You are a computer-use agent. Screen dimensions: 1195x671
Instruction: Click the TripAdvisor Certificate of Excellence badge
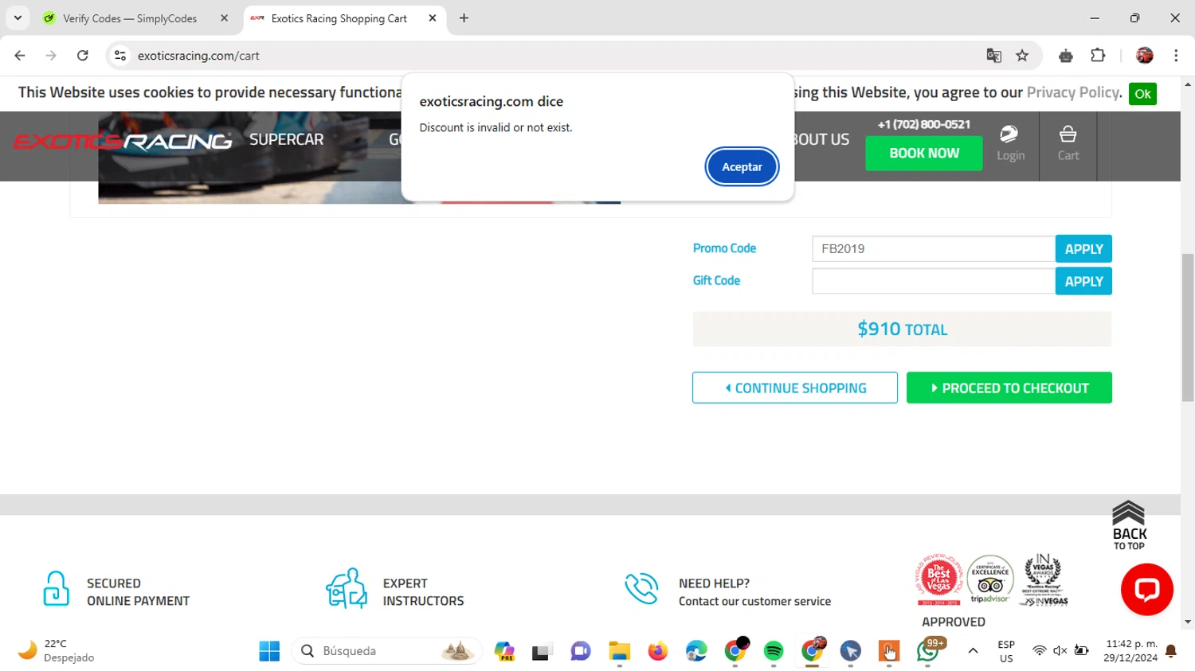(x=990, y=579)
